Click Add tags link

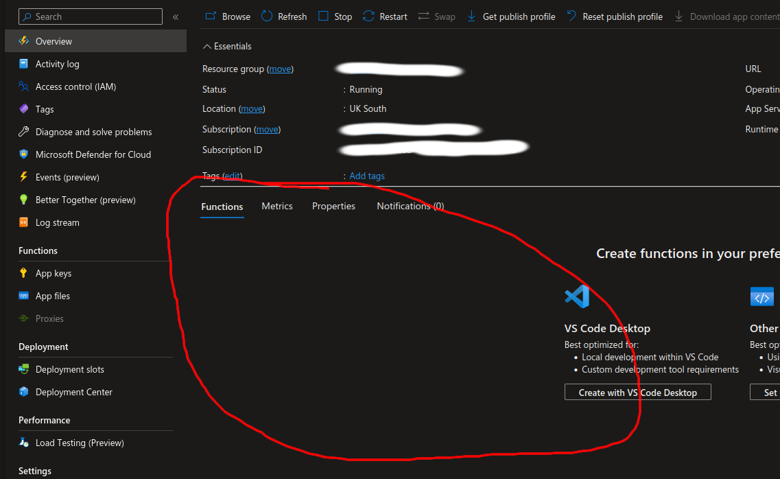[x=366, y=176]
